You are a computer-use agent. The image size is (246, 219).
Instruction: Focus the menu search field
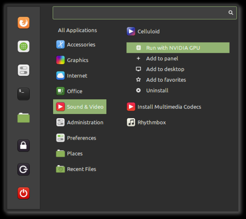point(145,13)
